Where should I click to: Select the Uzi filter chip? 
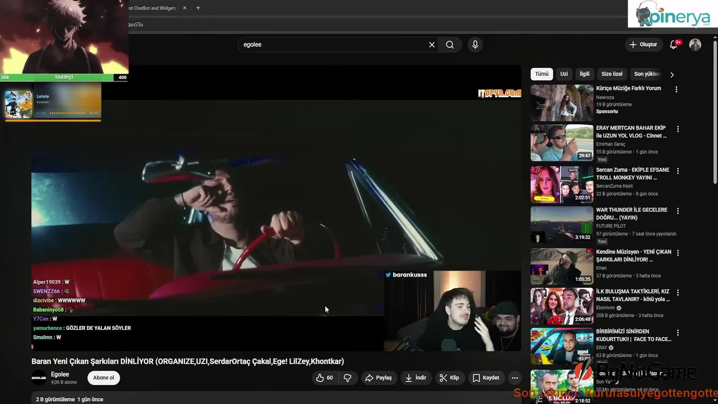tap(564, 74)
